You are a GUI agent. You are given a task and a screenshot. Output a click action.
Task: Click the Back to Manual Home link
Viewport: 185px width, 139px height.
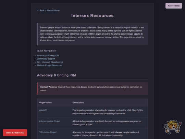48,10
